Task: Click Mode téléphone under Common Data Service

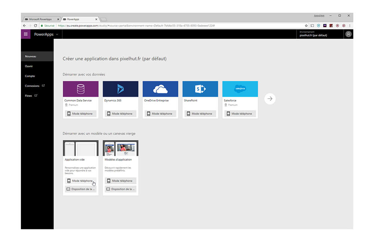Action: coord(81,114)
